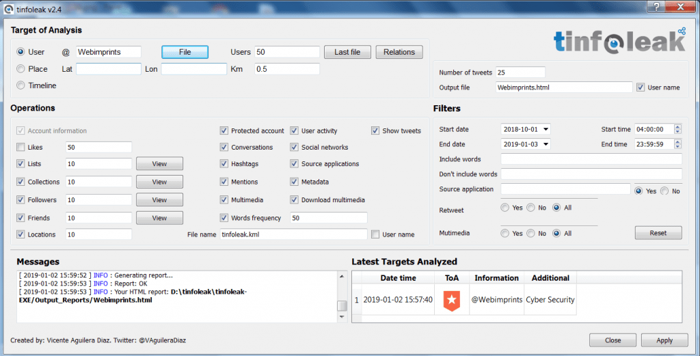Screen dimensions: 700x356
Task: Click the username field containing Webimprints
Action: click(x=109, y=52)
